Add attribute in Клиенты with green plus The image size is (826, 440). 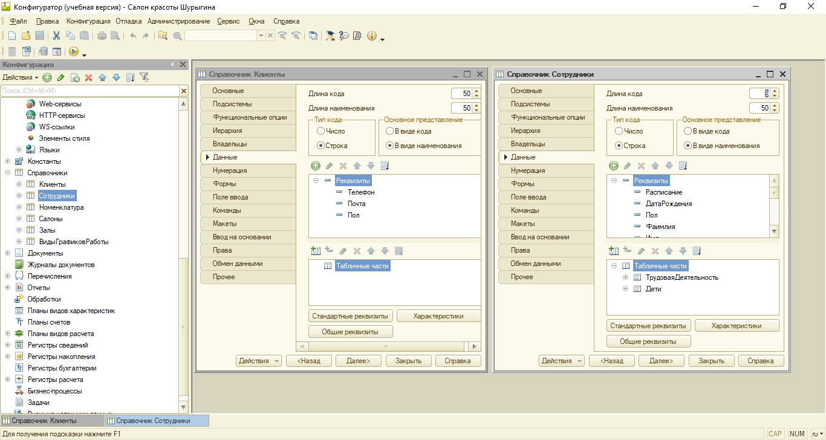click(316, 166)
